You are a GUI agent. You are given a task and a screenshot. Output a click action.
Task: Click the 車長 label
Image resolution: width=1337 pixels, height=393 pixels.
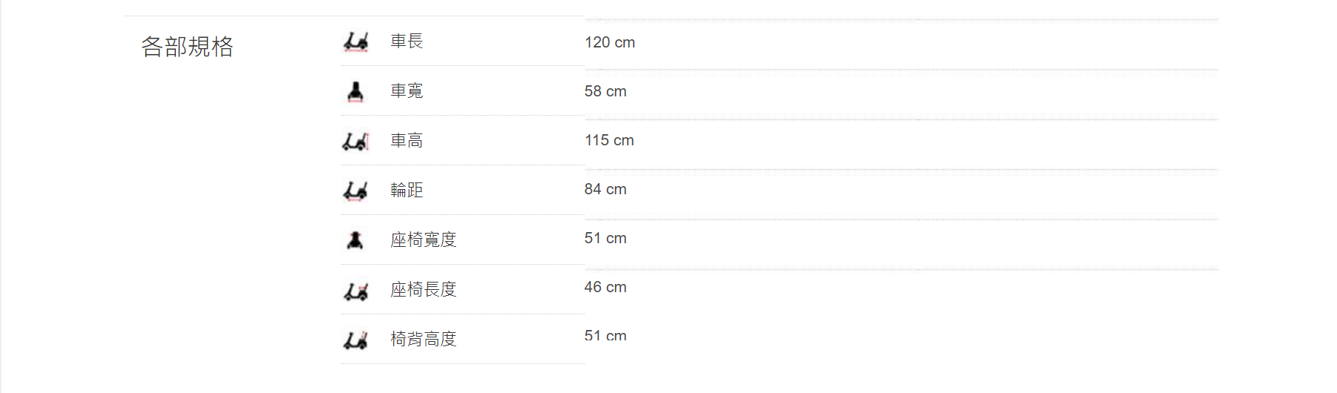(x=407, y=42)
